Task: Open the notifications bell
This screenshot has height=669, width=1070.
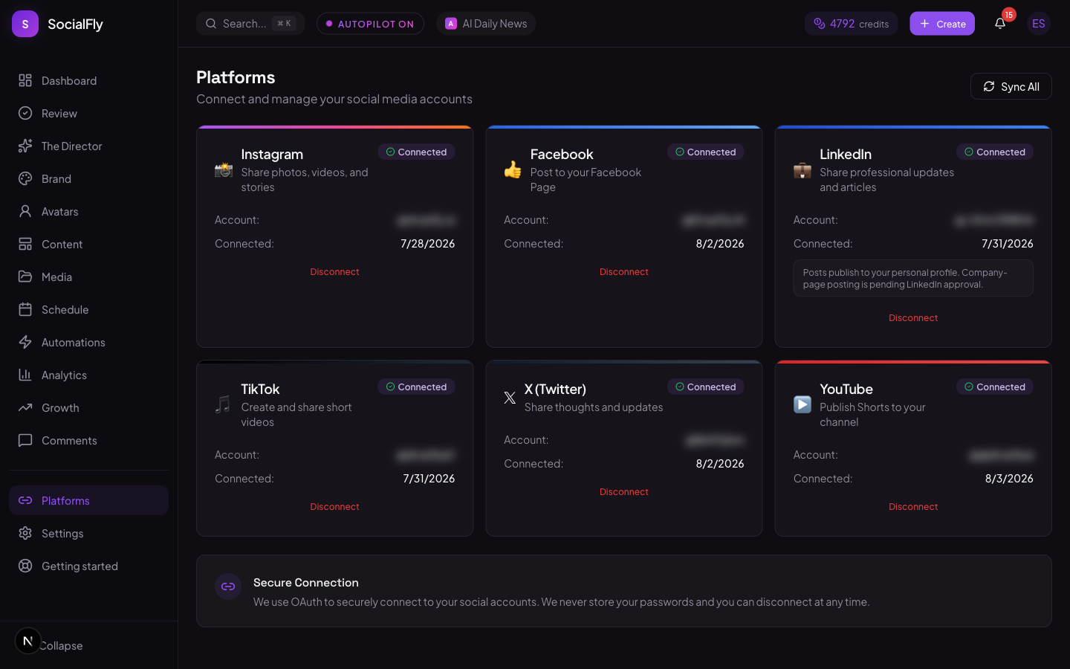Action: click(1000, 24)
